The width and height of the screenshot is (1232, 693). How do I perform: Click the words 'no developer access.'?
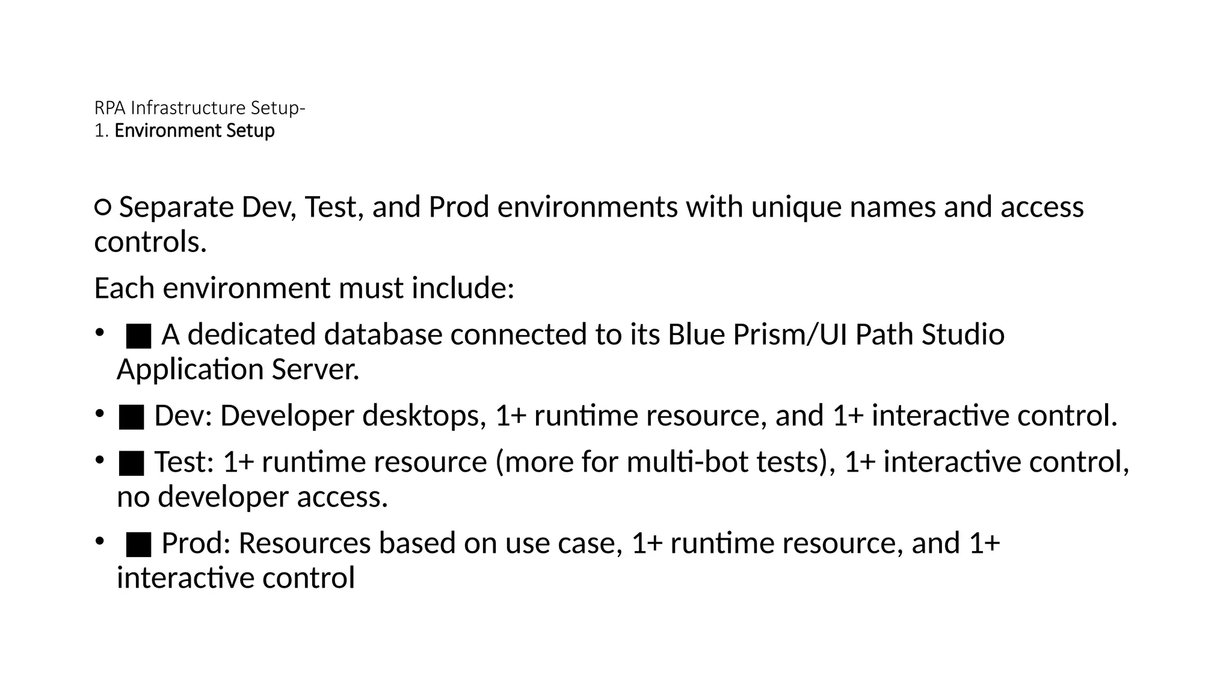(x=252, y=497)
